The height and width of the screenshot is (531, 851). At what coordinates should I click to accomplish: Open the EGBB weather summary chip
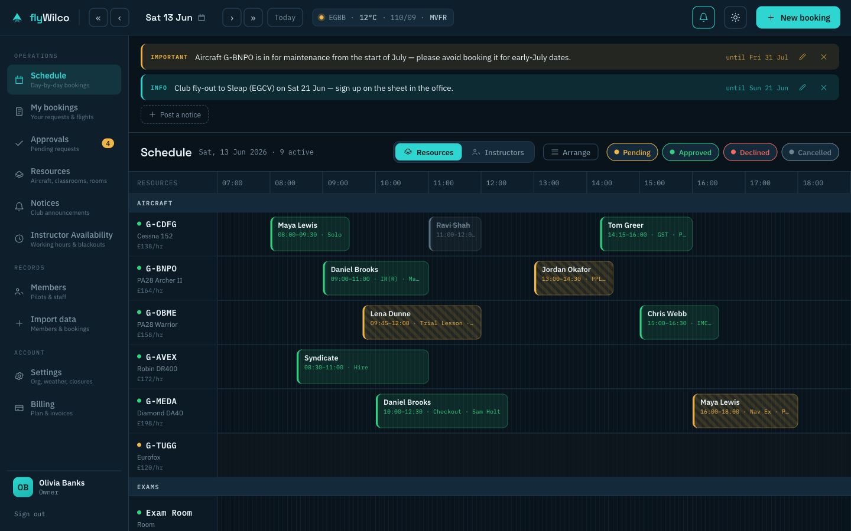(383, 18)
